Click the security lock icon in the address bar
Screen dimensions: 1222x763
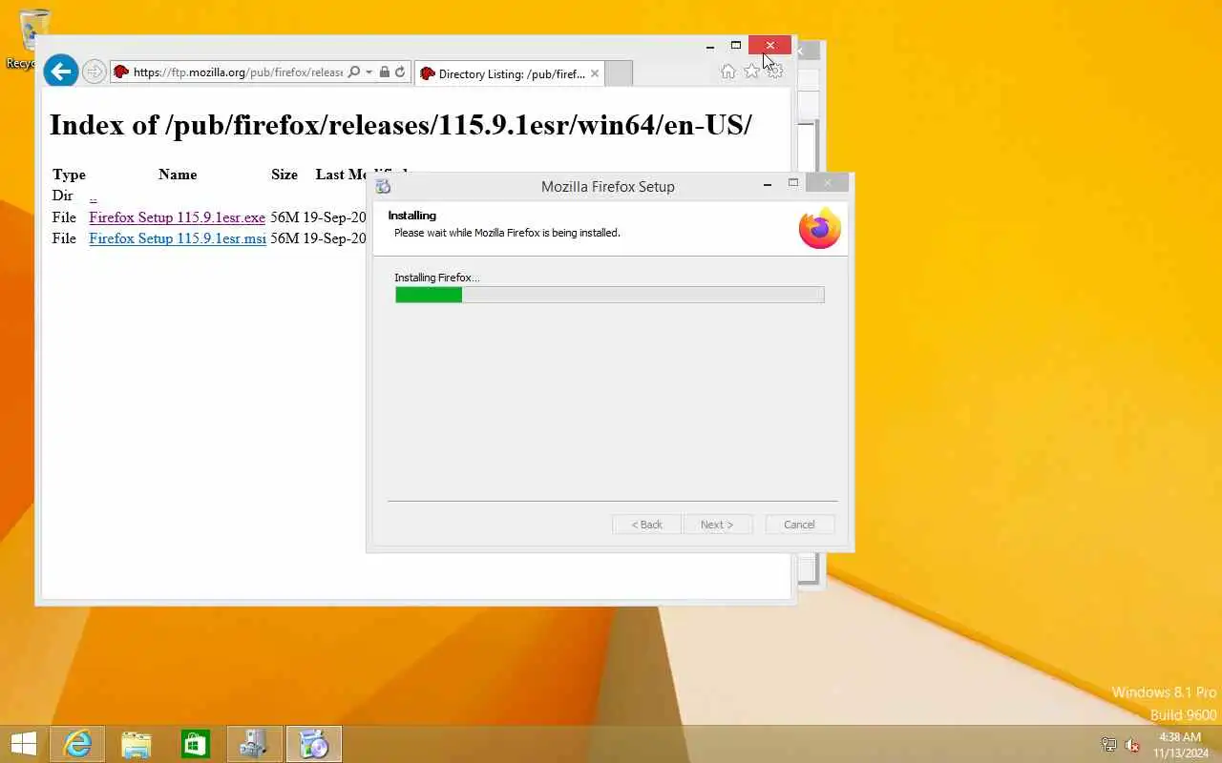tap(385, 72)
